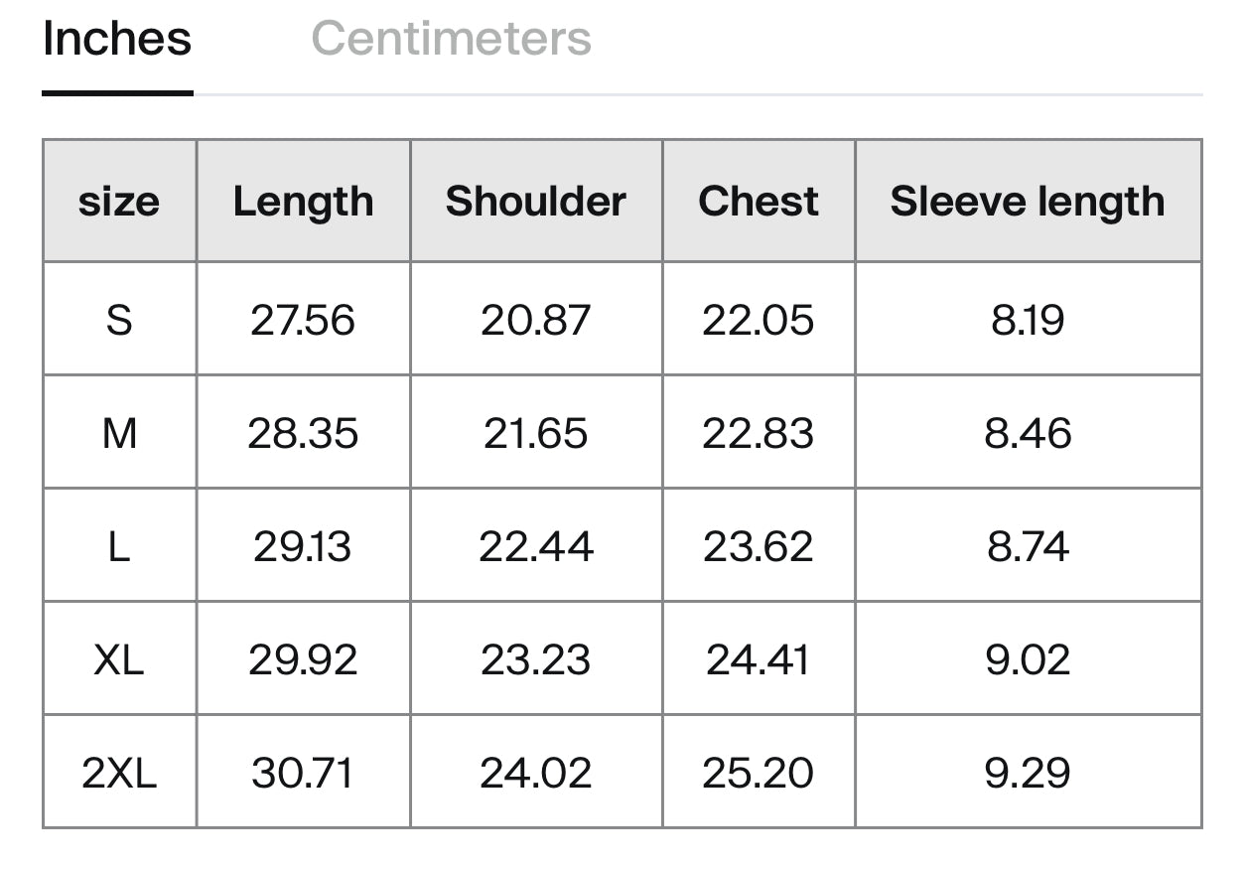Select the 2XL size row label

coord(119,773)
